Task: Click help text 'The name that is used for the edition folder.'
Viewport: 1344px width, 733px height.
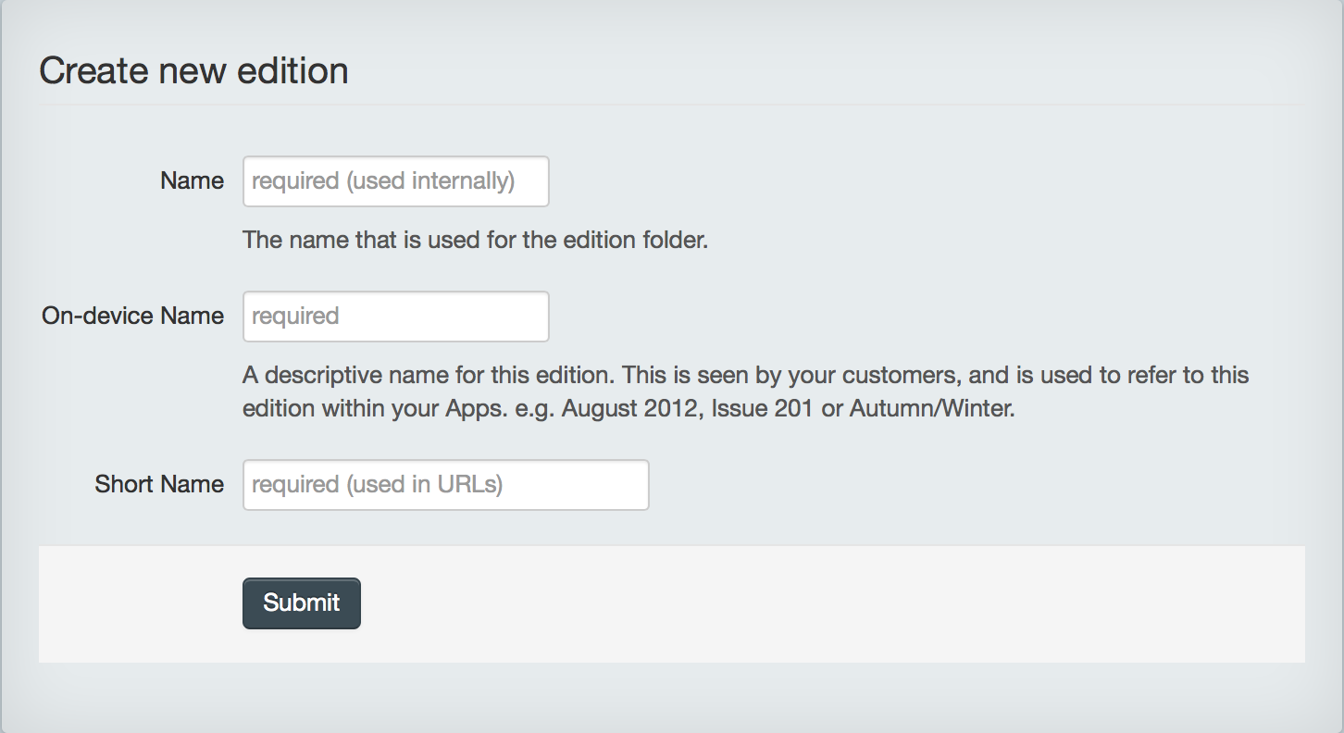Action: pyautogui.click(x=475, y=241)
